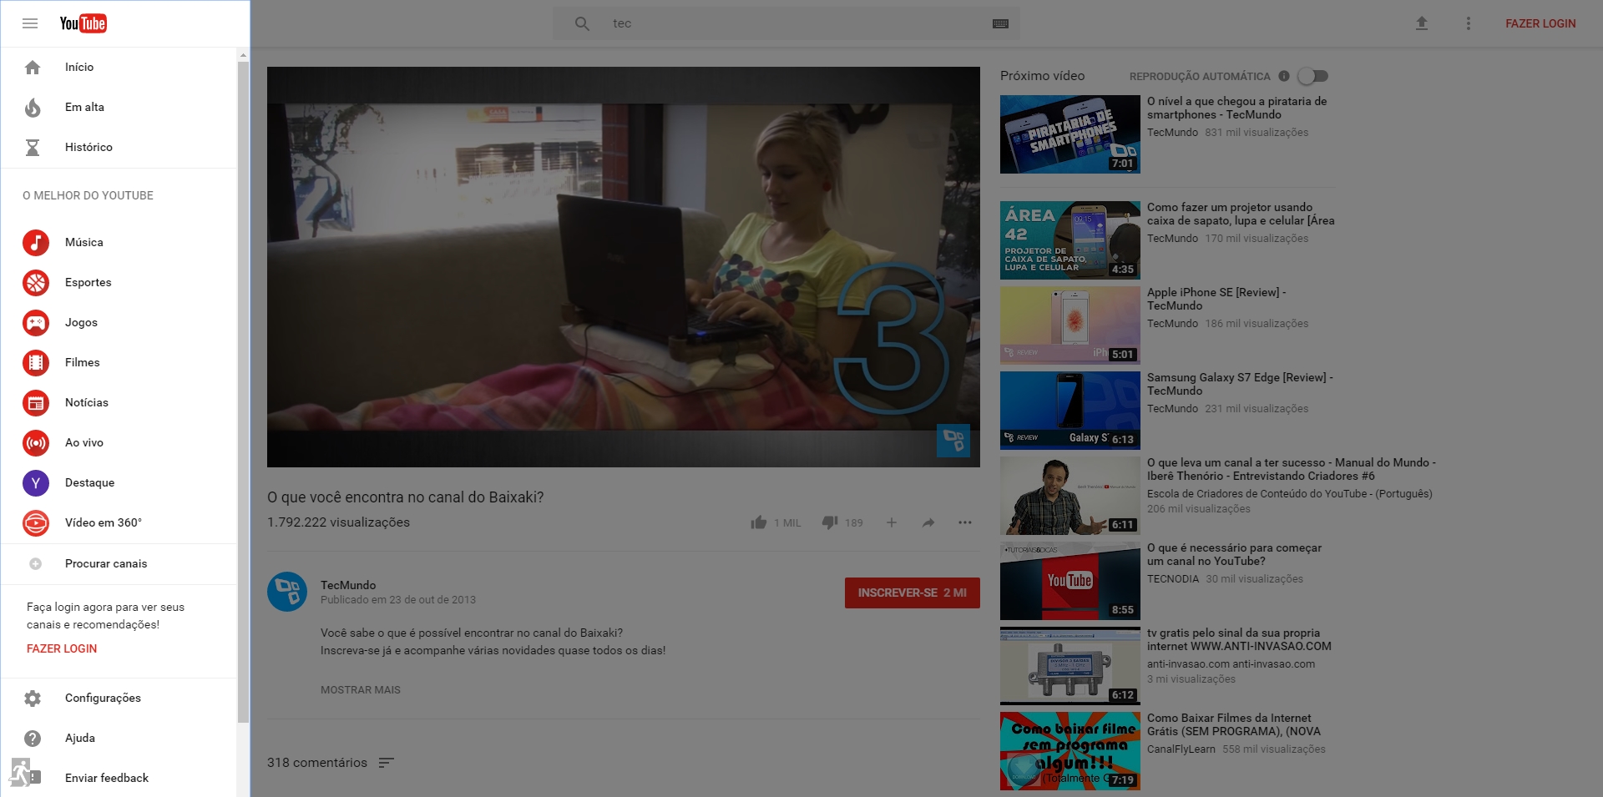Click the upload arrow icon

[1422, 23]
